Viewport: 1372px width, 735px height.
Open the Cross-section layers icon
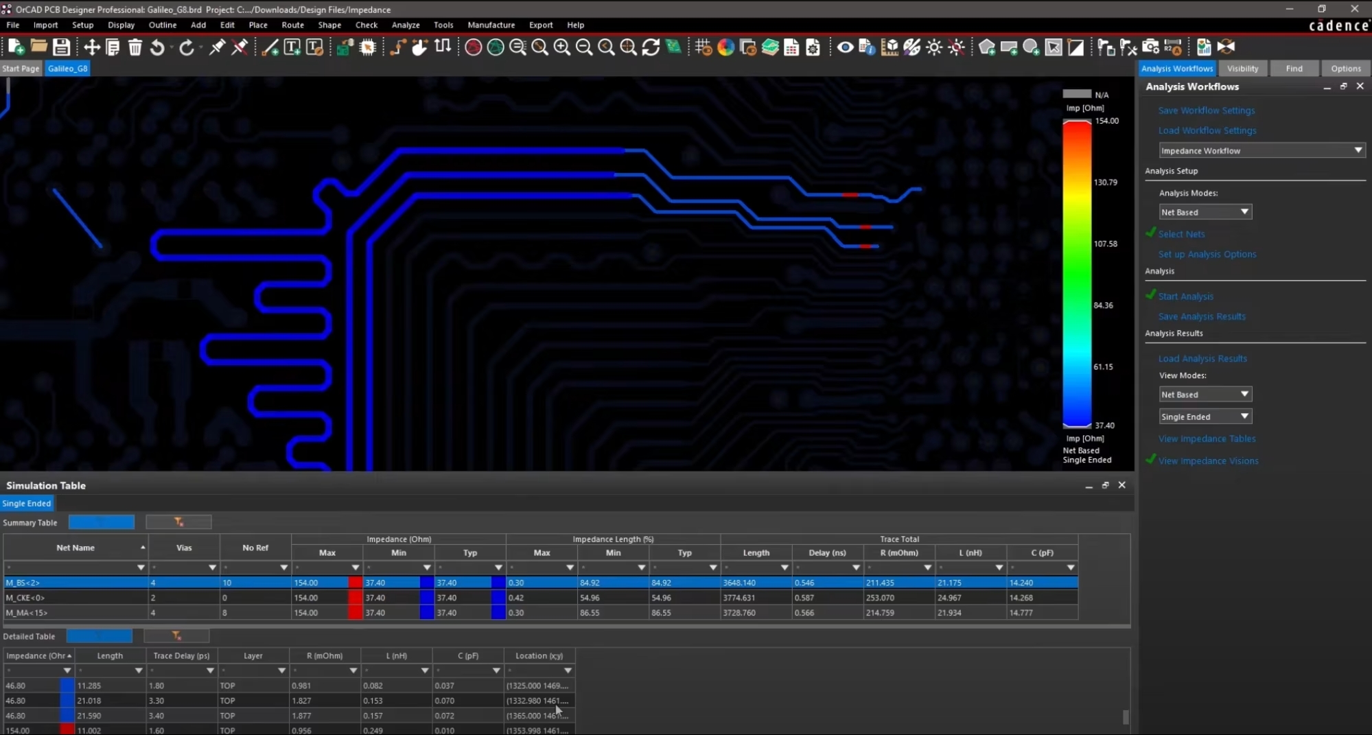[x=770, y=47]
